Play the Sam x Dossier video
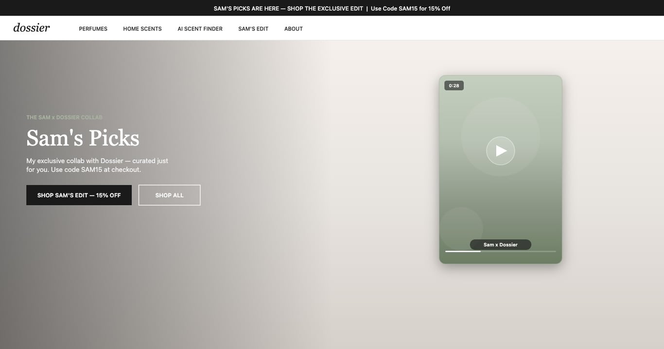Screen dimensions: 664x349 click(x=500, y=151)
